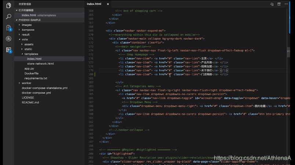Screen dimensions: 295x165
Task: Click the '/.navbar-collapse' comment
Action: coord(129,130)
